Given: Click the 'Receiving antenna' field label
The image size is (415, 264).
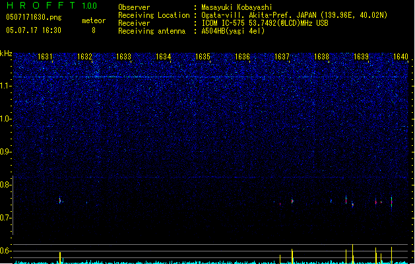Looking at the screenshot, I should tap(152, 31).
